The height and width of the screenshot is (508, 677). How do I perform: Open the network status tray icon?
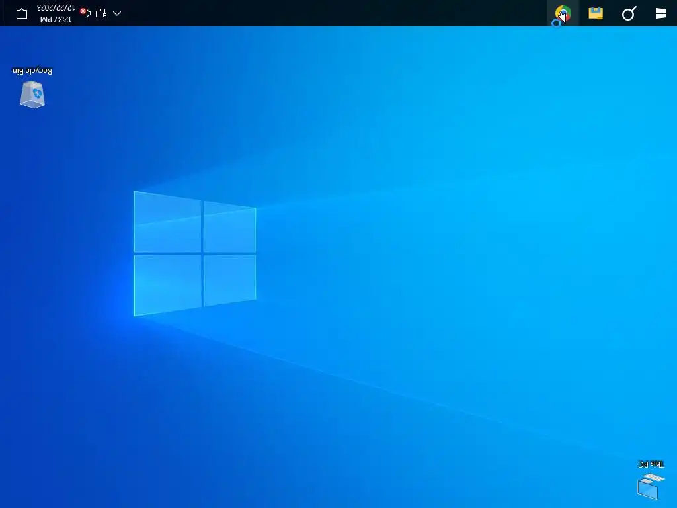pos(101,13)
